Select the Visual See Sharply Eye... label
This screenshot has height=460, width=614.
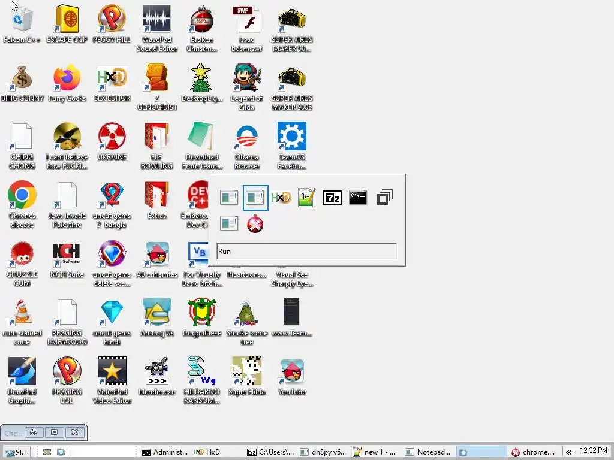[x=292, y=279]
